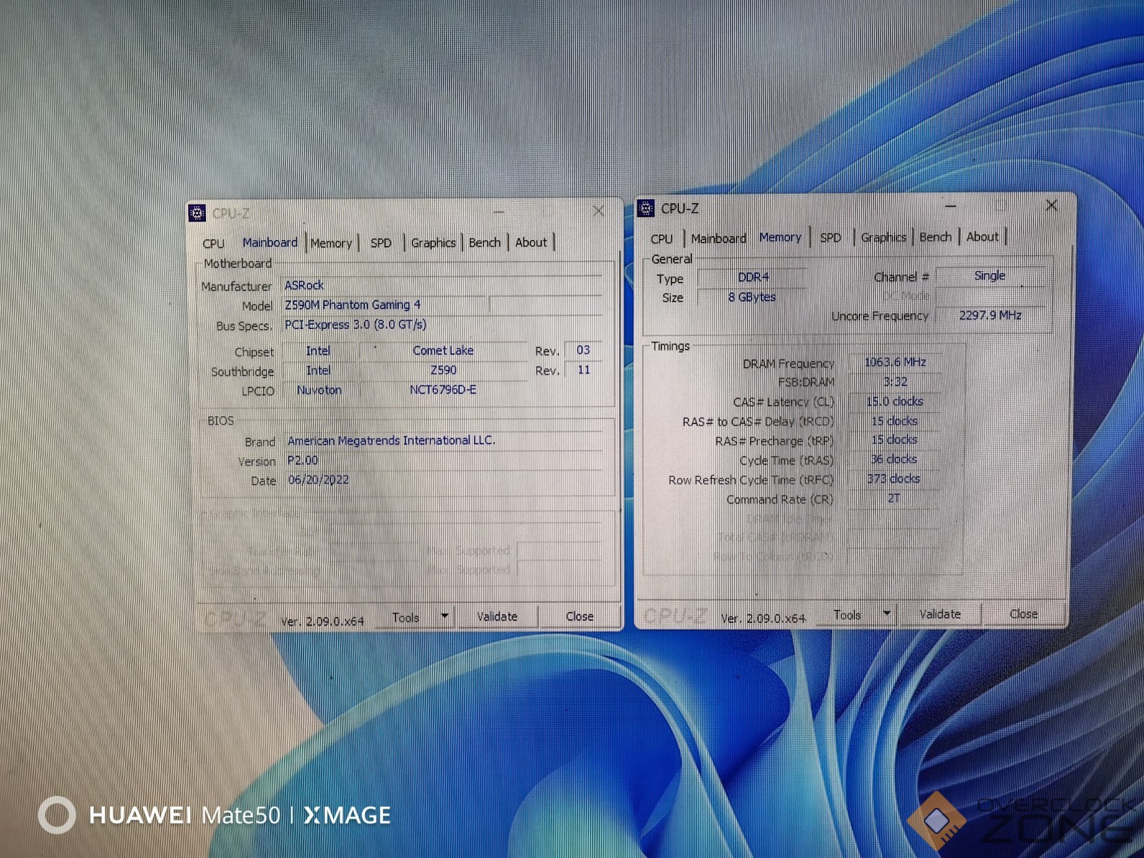Click the Cycle Time value "36 clocks"
The width and height of the screenshot is (1144, 858).
coord(894,459)
